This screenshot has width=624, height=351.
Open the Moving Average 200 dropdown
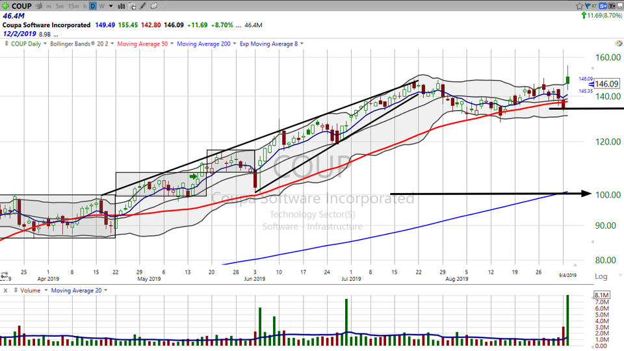[x=205, y=44]
